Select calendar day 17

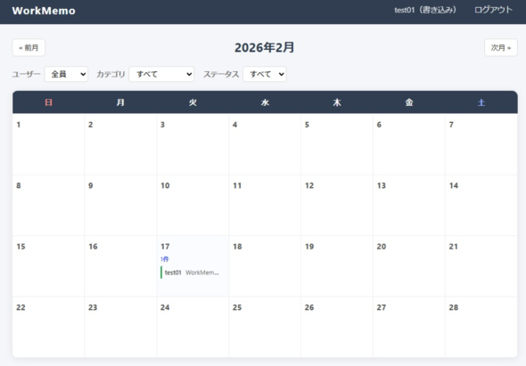tap(193, 266)
